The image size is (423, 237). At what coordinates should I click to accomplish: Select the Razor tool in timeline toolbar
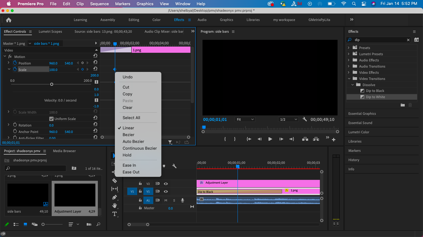115,181
